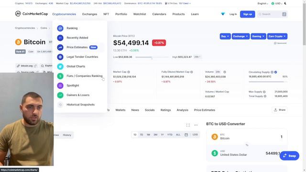
Task: Expand the Buy dropdown button
Action: 225,36
